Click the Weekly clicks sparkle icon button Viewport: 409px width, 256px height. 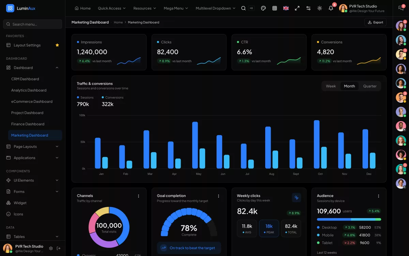(297, 198)
